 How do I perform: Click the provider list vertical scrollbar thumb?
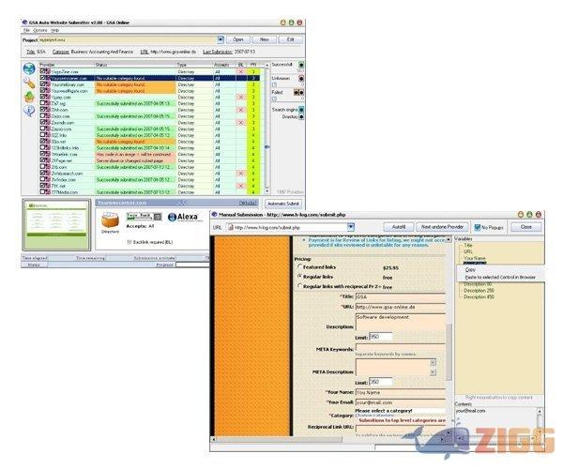point(266,146)
